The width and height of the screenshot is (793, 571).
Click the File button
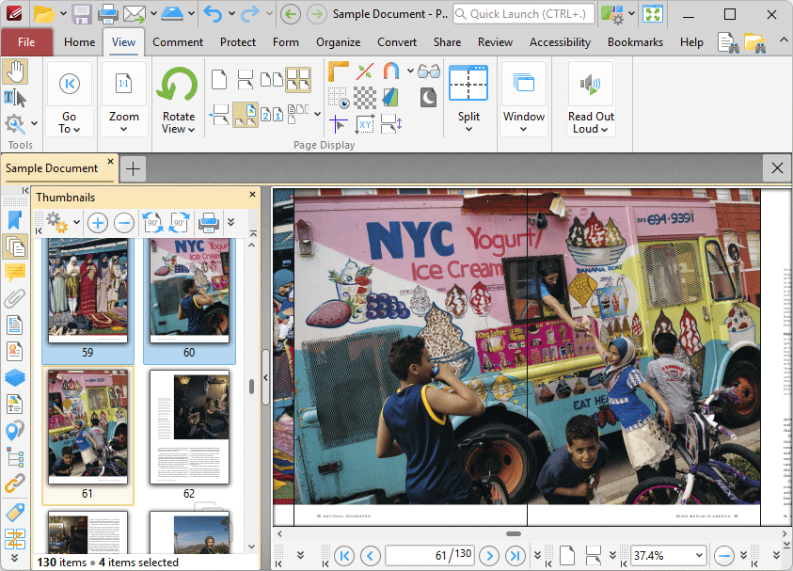coord(26,42)
